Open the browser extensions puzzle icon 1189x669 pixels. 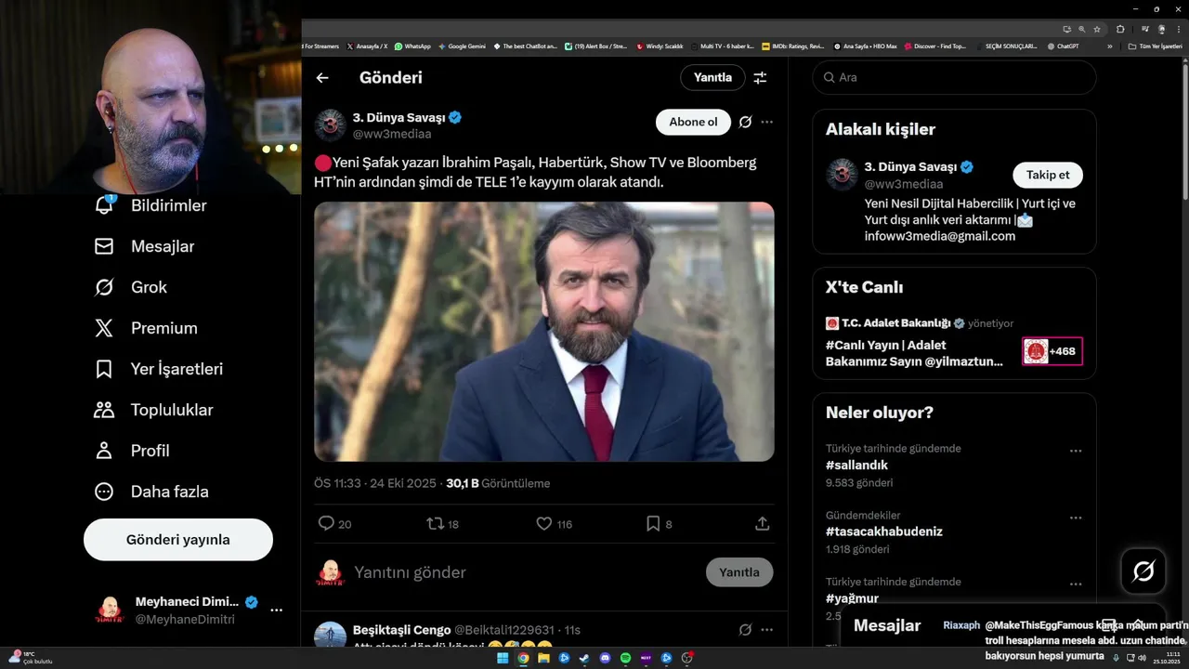tap(1120, 29)
